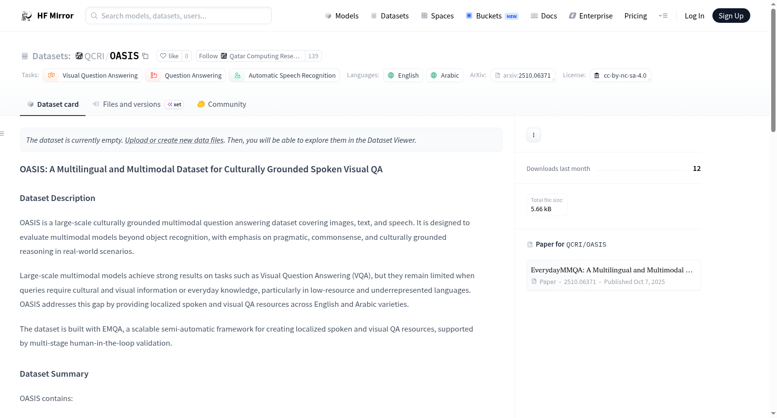Screen dimensions: 777x418
Task: Open the Community tab
Action: pyautogui.click(x=221, y=104)
